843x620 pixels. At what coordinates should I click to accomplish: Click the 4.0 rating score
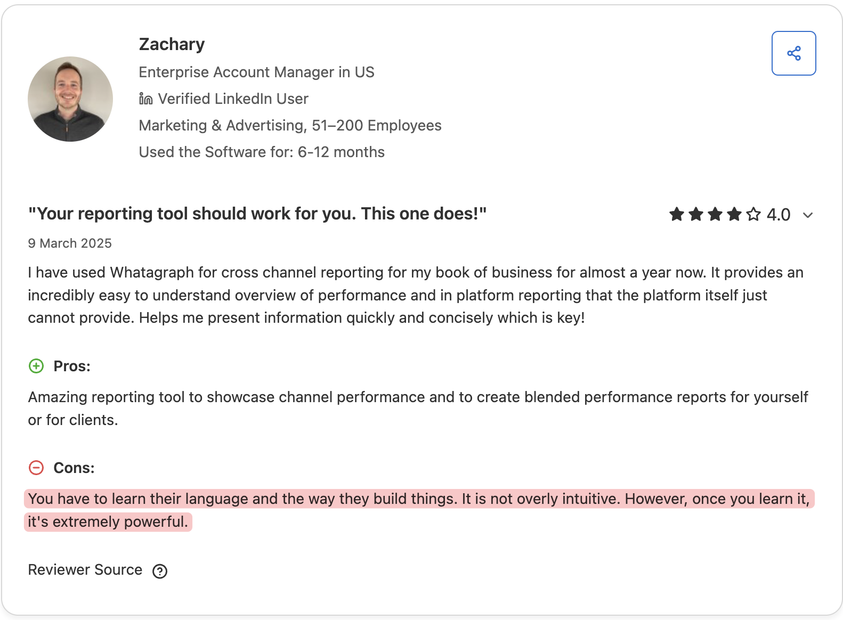(x=779, y=215)
